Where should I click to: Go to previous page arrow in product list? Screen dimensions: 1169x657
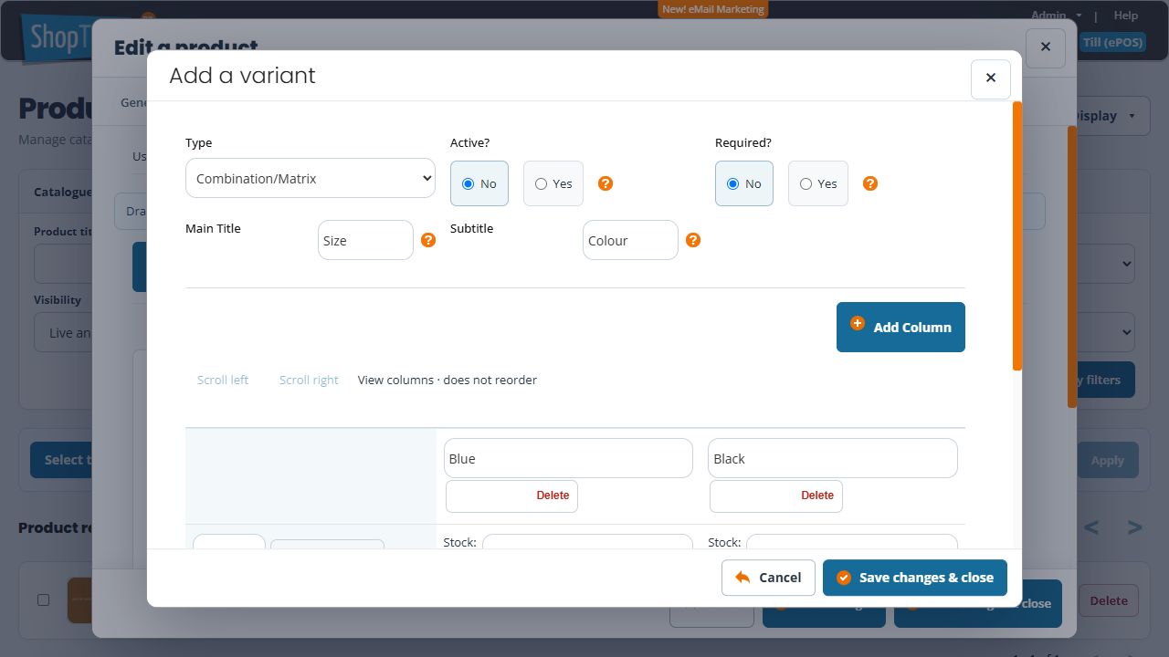pos(1091,527)
